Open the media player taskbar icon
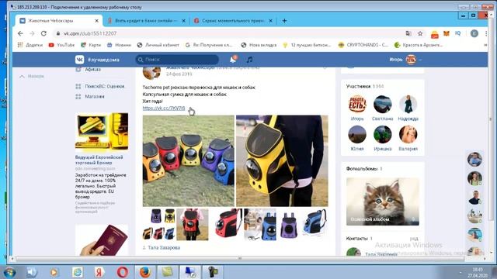This screenshot has height=279, width=497. [54, 272]
